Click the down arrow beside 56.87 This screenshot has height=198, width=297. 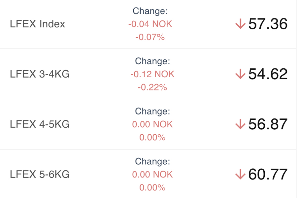(240, 124)
